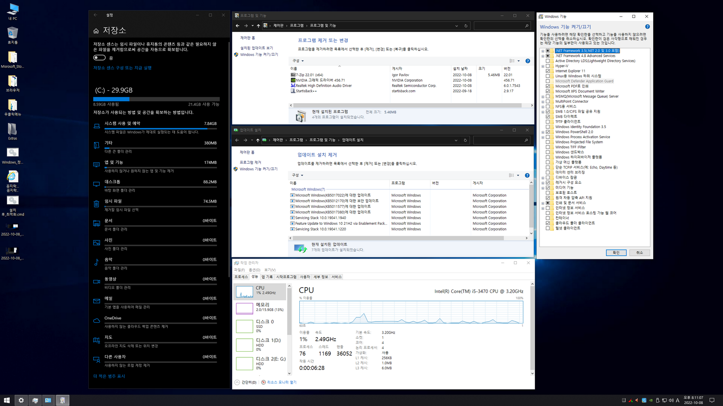Uncheck Microsoft XPS Document Writer checkbox
The height and width of the screenshot is (406, 723).
547,91
